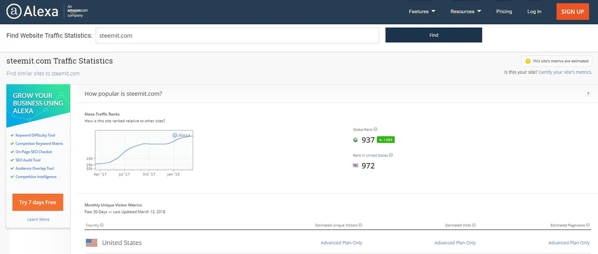This screenshot has height=254, width=598.
Task: Open the United States link in rank label
Action: (x=377, y=155)
